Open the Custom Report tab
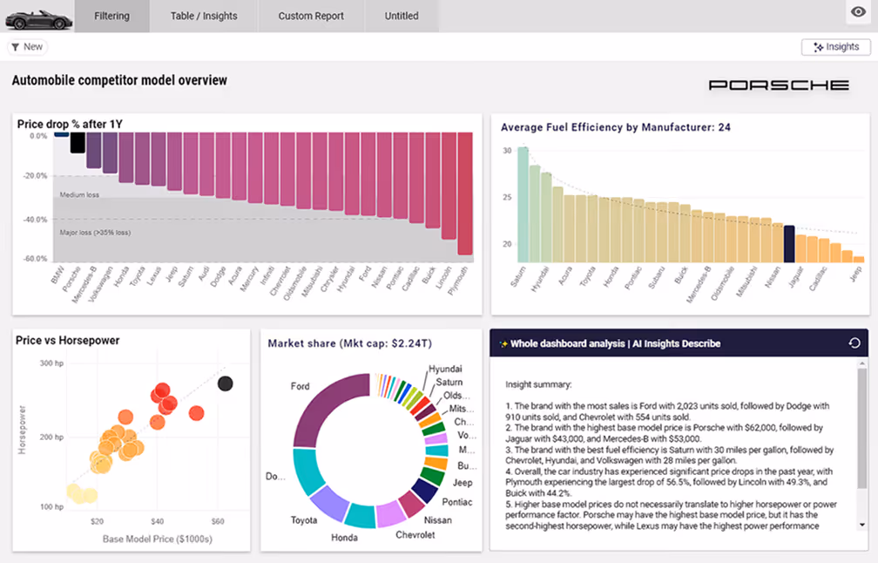This screenshot has height=563, width=878. click(310, 16)
